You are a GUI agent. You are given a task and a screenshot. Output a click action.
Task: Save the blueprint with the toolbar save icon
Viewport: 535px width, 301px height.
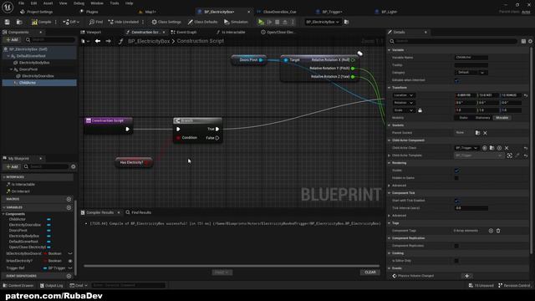click(x=7, y=22)
